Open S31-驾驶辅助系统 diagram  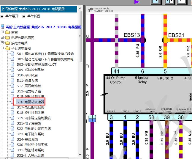30,150
